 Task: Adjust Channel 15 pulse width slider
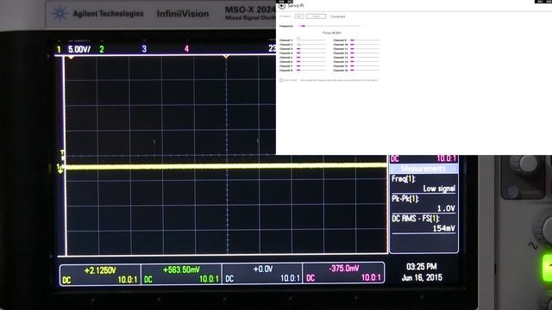click(x=365, y=65)
